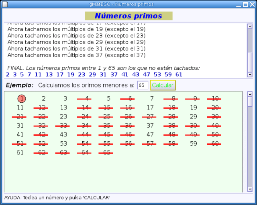Select the crossed-out number 10 in grid

point(215,99)
